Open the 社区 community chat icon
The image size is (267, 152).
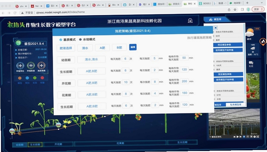click(251, 63)
